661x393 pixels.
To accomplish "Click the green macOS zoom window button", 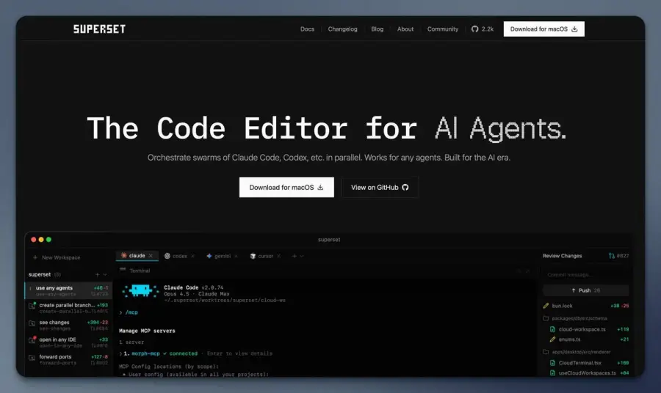I will [x=48, y=240].
